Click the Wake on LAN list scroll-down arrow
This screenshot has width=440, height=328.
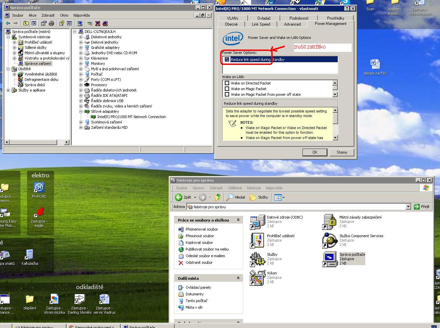[335, 94]
